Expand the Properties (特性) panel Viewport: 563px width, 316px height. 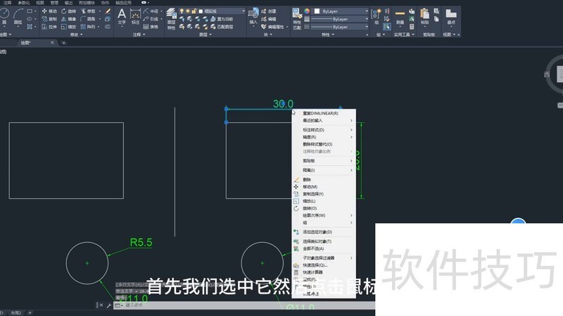tap(328, 34)
